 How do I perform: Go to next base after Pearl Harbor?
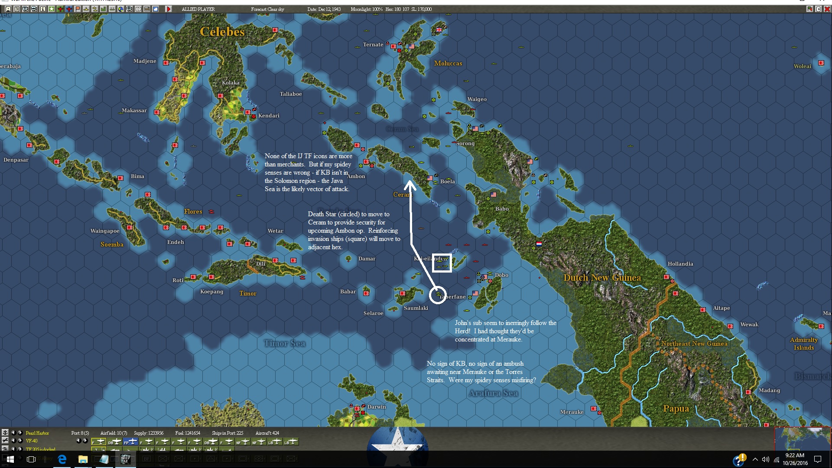(20, 432)
